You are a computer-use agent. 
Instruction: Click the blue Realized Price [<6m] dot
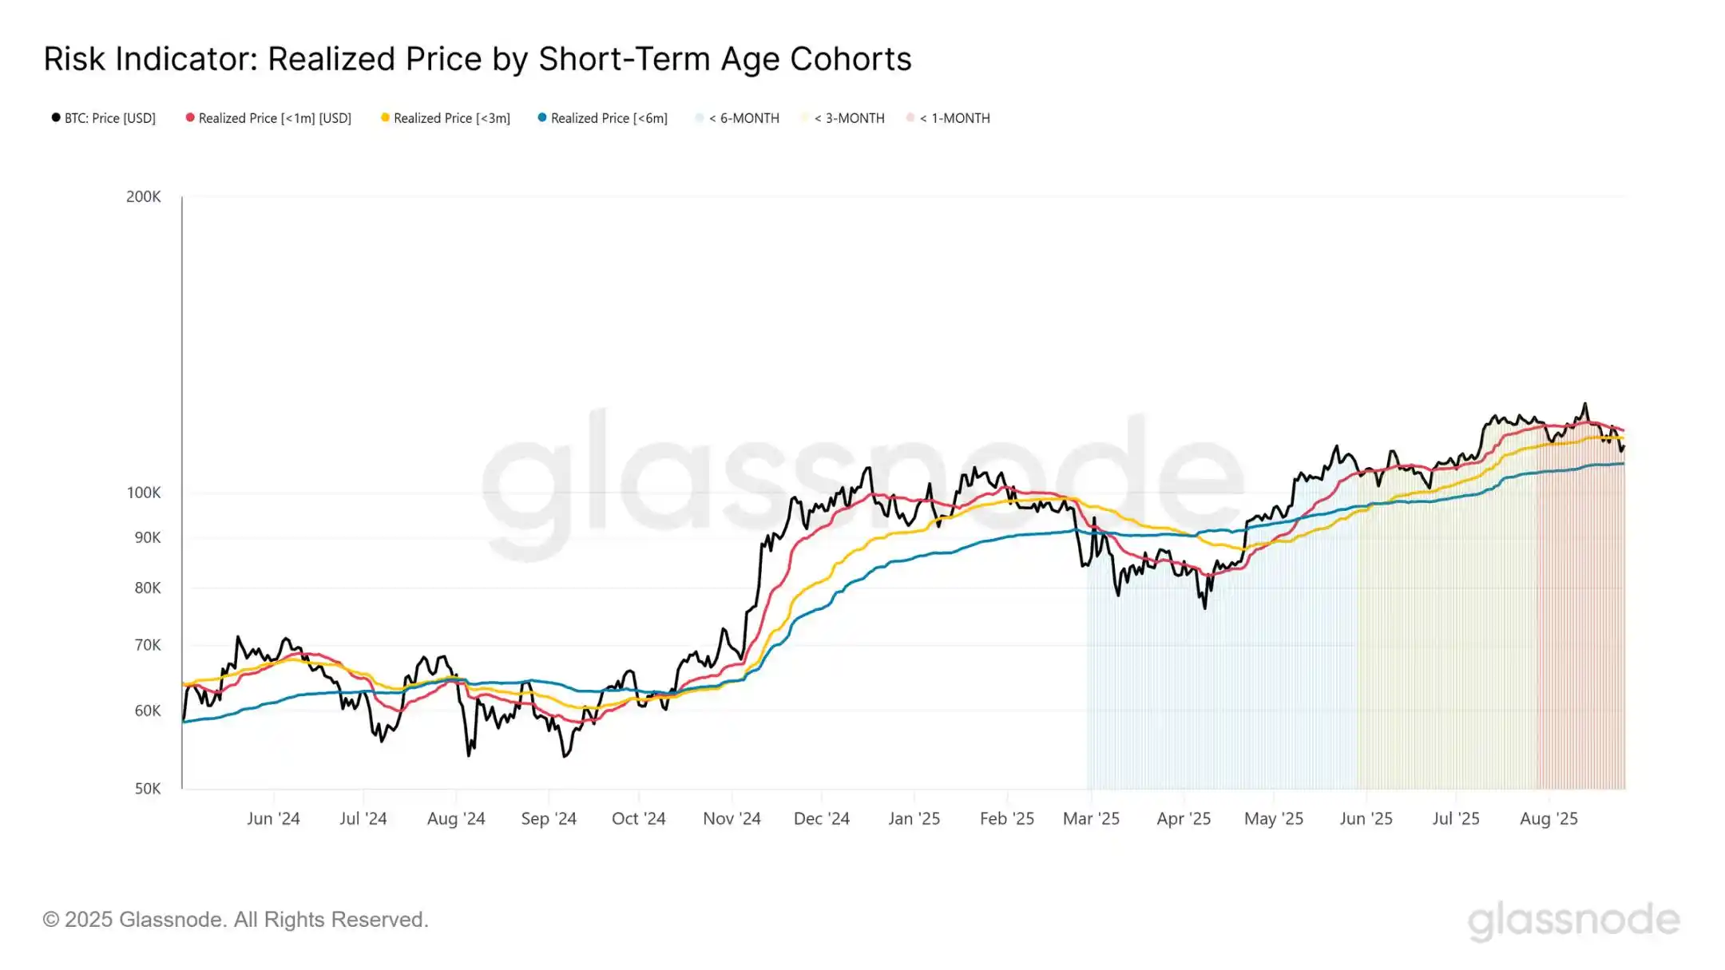(x=542, y=117)
